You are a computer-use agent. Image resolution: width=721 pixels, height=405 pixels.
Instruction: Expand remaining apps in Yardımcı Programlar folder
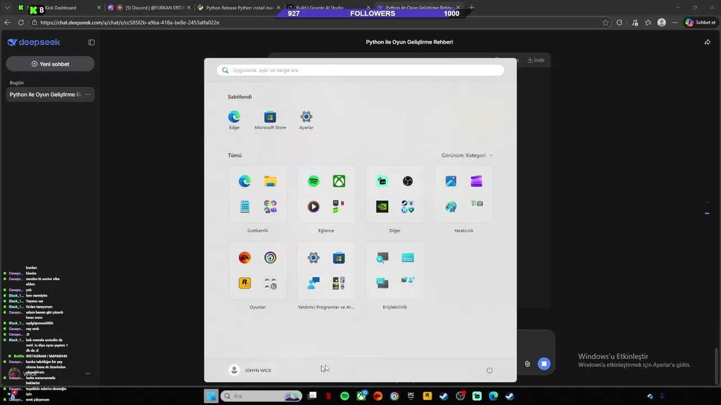click(339, 283)
